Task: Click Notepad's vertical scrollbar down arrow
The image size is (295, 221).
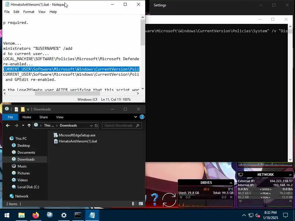Action: click(x=143, y=88)
